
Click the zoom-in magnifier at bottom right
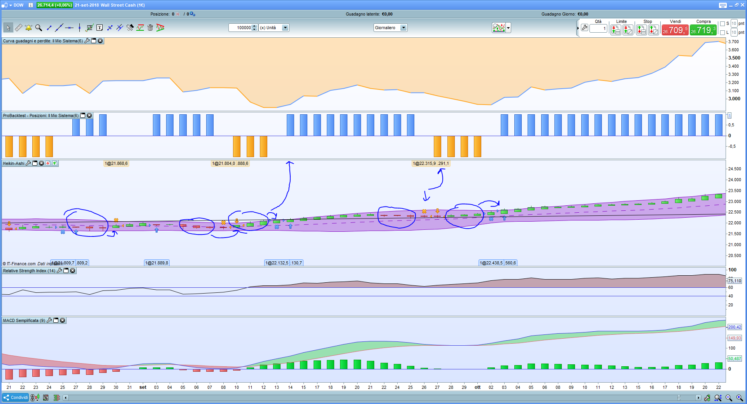[740, 398]
